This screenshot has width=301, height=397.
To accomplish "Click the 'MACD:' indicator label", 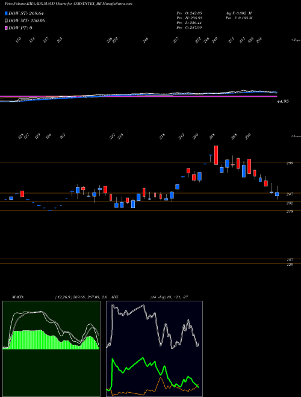I will coord(18,297).
